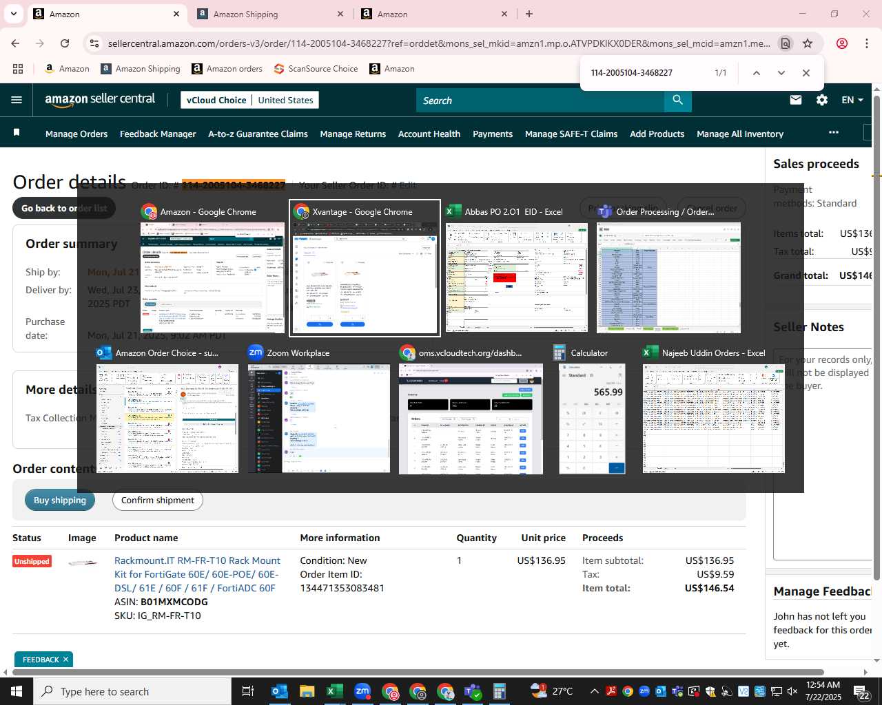Image resolution: width=882 pixels, height=705 pixels.
Task: Open the Seller Central hamburger menu
Action: coord(17,100)
